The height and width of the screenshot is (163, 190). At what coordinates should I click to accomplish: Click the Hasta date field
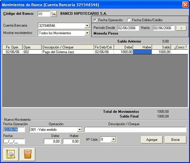pos(164,28)
